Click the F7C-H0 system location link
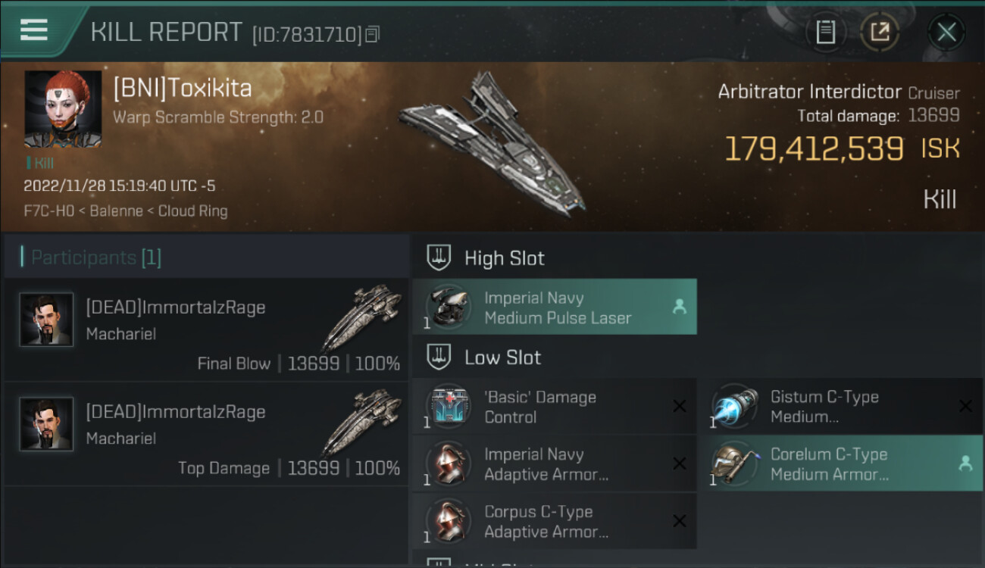The image size is (985, 568). point(48,211)
